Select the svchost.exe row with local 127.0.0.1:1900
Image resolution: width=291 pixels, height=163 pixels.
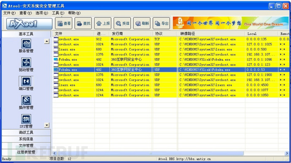171,75
